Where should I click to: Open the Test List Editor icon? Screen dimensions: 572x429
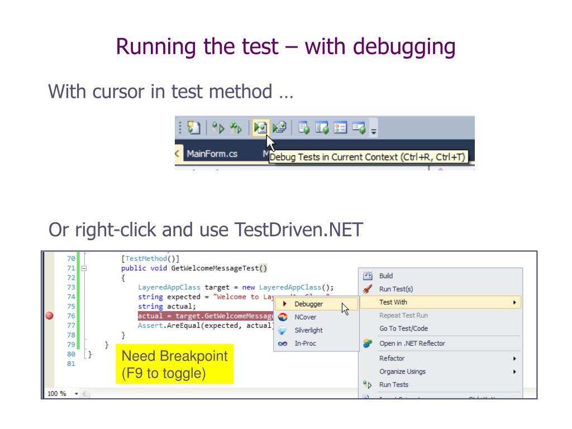(322, 128)
